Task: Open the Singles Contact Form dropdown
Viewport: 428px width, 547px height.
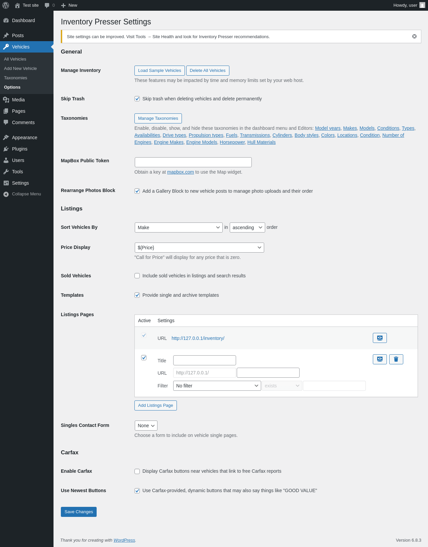Action: point(146,426)
